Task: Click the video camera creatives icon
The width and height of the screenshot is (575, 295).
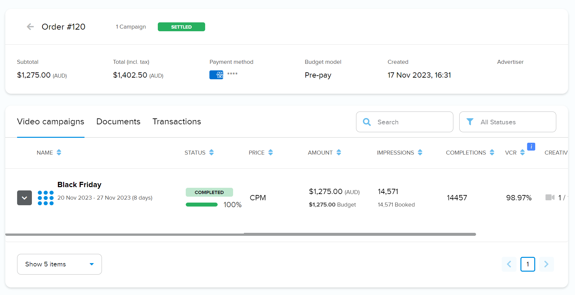Action: pyautogui.click(x=550, y=197)
